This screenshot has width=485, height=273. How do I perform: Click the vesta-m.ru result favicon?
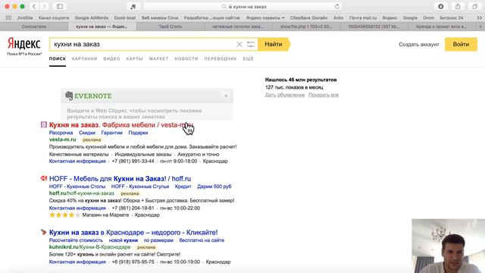(x=44, y=124)
